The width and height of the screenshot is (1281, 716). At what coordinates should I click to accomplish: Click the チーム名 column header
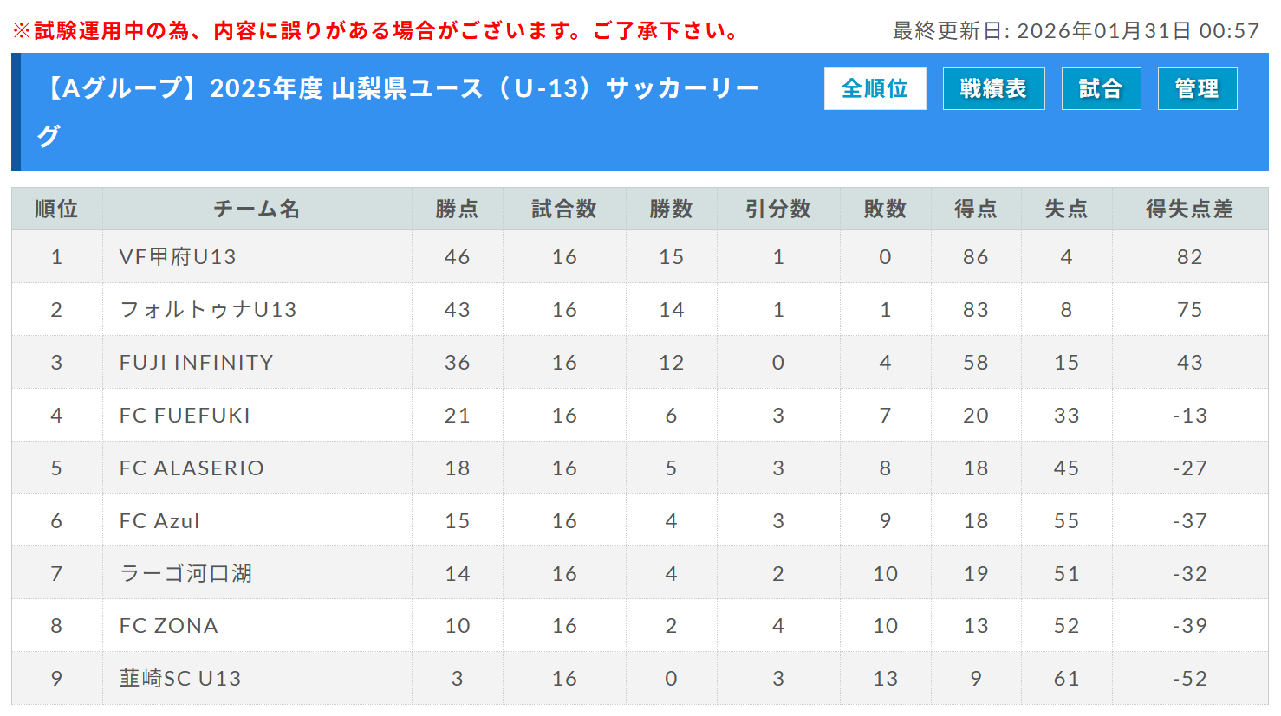click(257, 209)
